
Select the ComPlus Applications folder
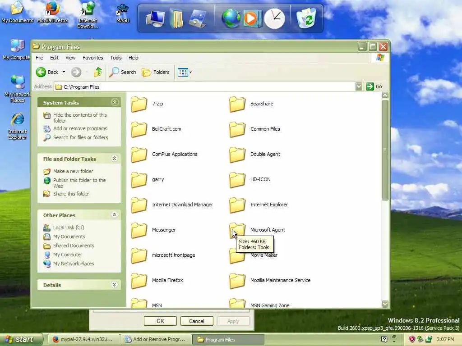139,155
